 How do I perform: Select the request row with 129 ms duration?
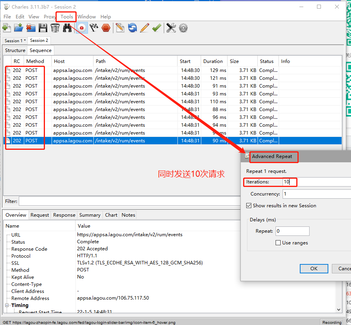pos(172,70)
